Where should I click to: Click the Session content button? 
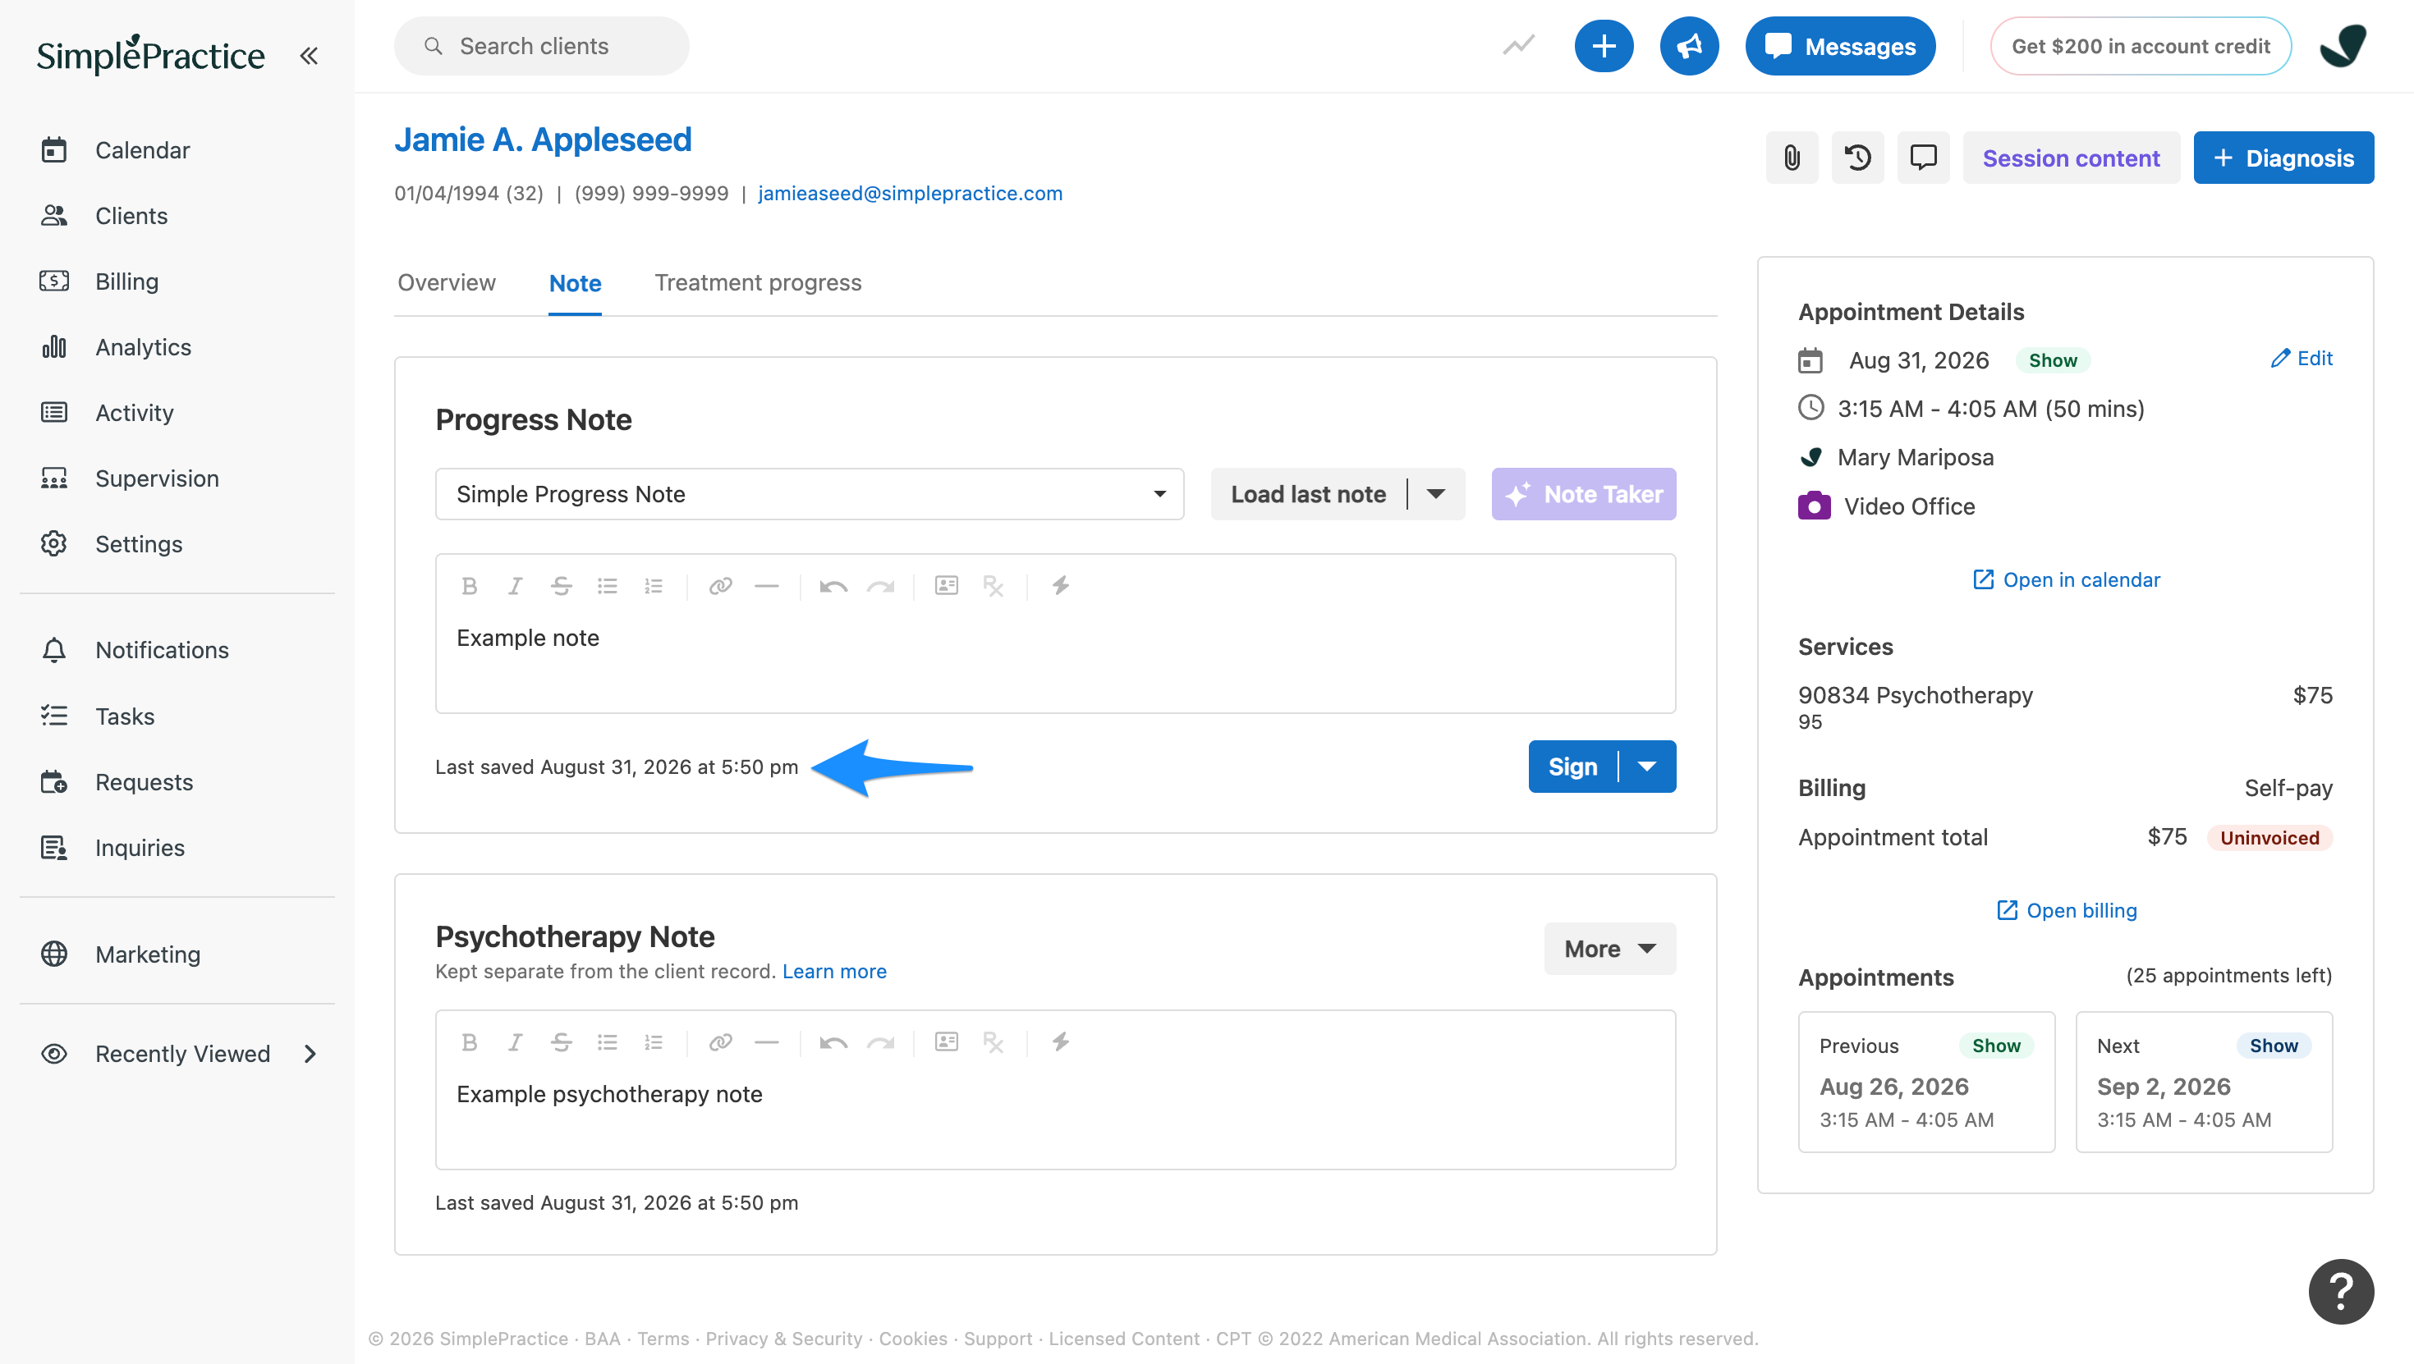pos(2070,158)
